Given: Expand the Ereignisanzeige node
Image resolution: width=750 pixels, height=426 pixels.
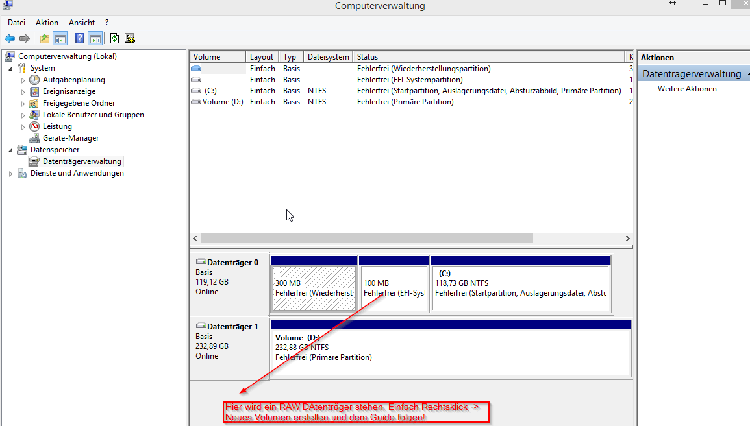Looking at the screenshot, I should (23, 91).
